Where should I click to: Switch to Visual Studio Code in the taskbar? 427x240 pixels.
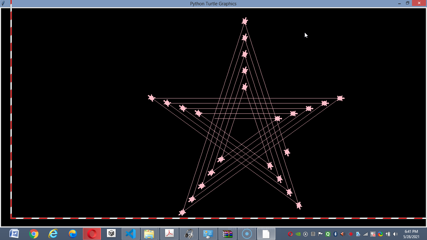click(131, 234)
